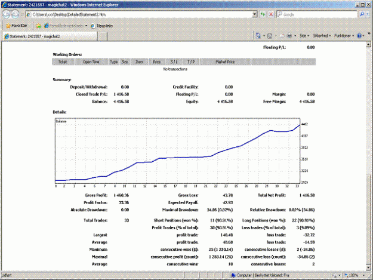This screenshot has width=373, height=280.
Task: Click the scrollbar down arrow
Action: point(368,267)
